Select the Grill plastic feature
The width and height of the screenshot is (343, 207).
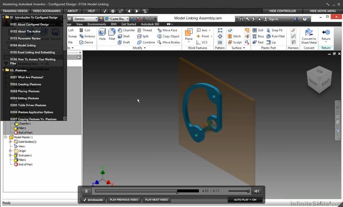pyautogui.click(x=258, y=30)
